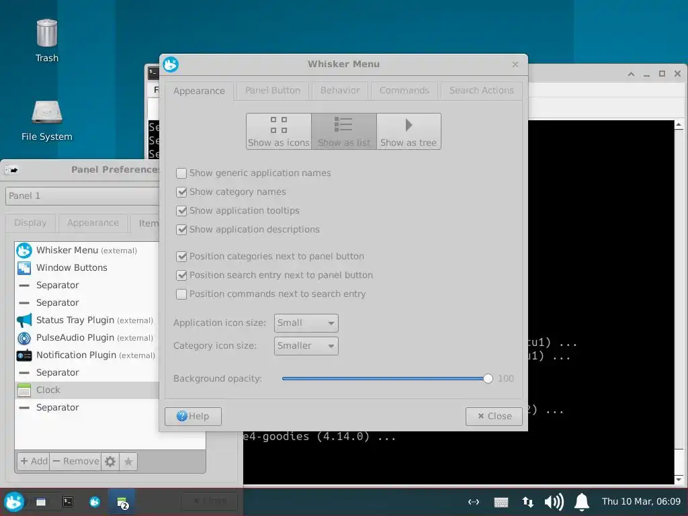
Task: Click the Status Tray Plugin megaphone icon
Action: [24, 320]
